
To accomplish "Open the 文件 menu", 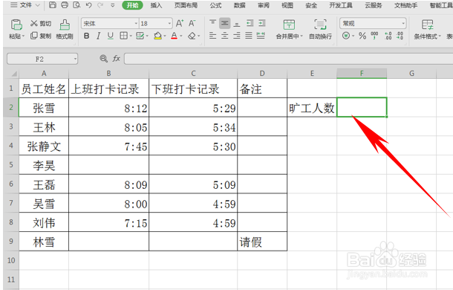I will pos(25,5).
